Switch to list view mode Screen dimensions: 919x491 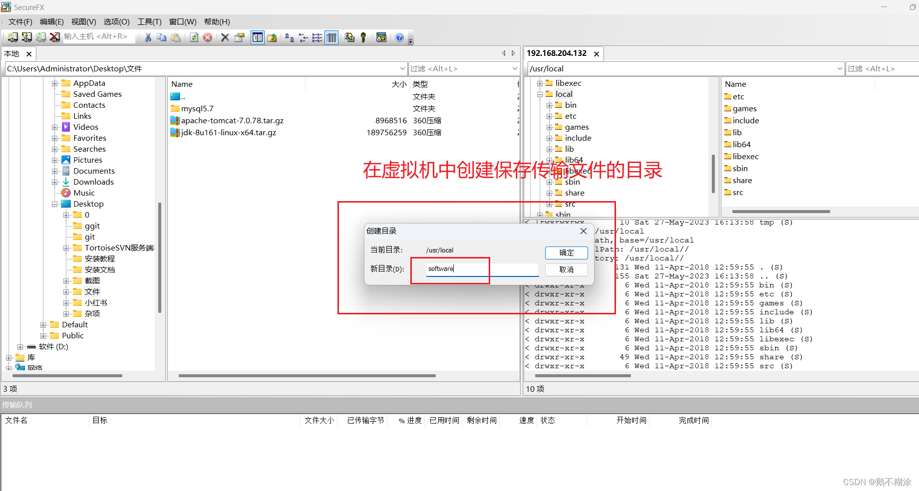click(x=317, y=37)
